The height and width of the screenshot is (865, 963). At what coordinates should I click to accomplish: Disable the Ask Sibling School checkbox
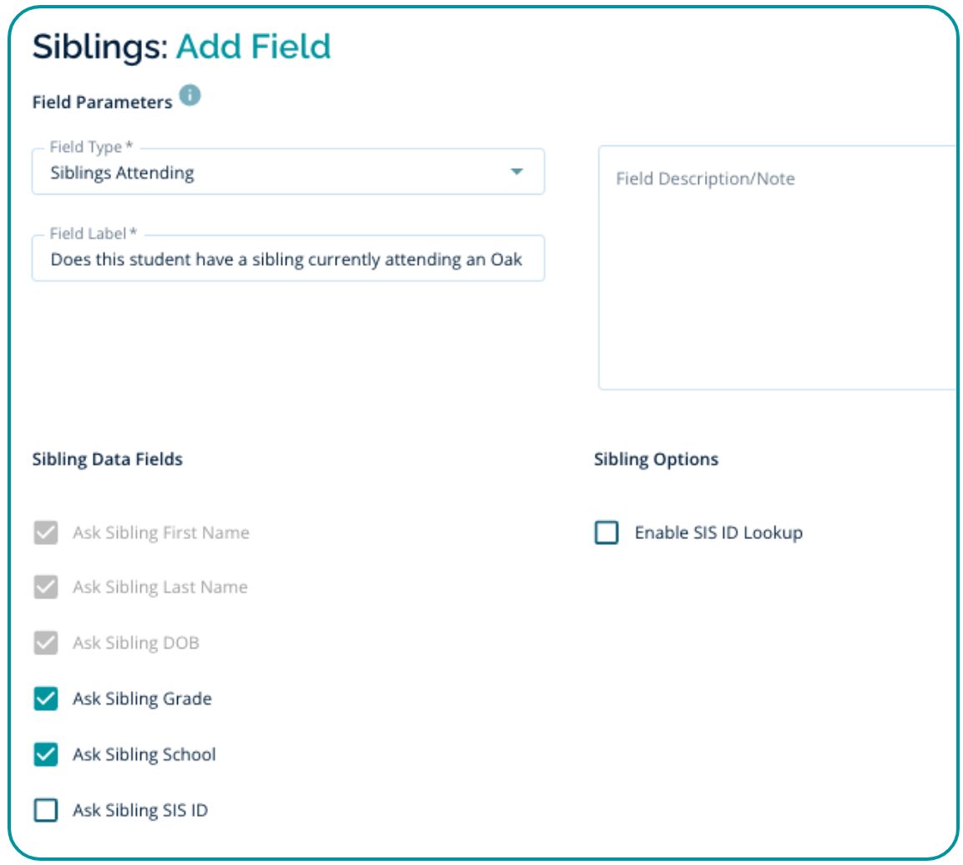tap(46, 755)
